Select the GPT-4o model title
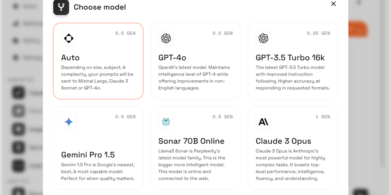 pyautogui.click(x=172, y=58)
